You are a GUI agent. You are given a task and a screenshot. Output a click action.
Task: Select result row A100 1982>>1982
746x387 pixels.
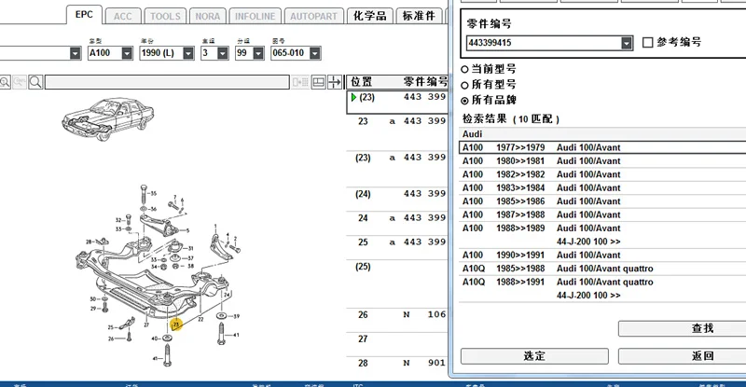pos(602,174)
